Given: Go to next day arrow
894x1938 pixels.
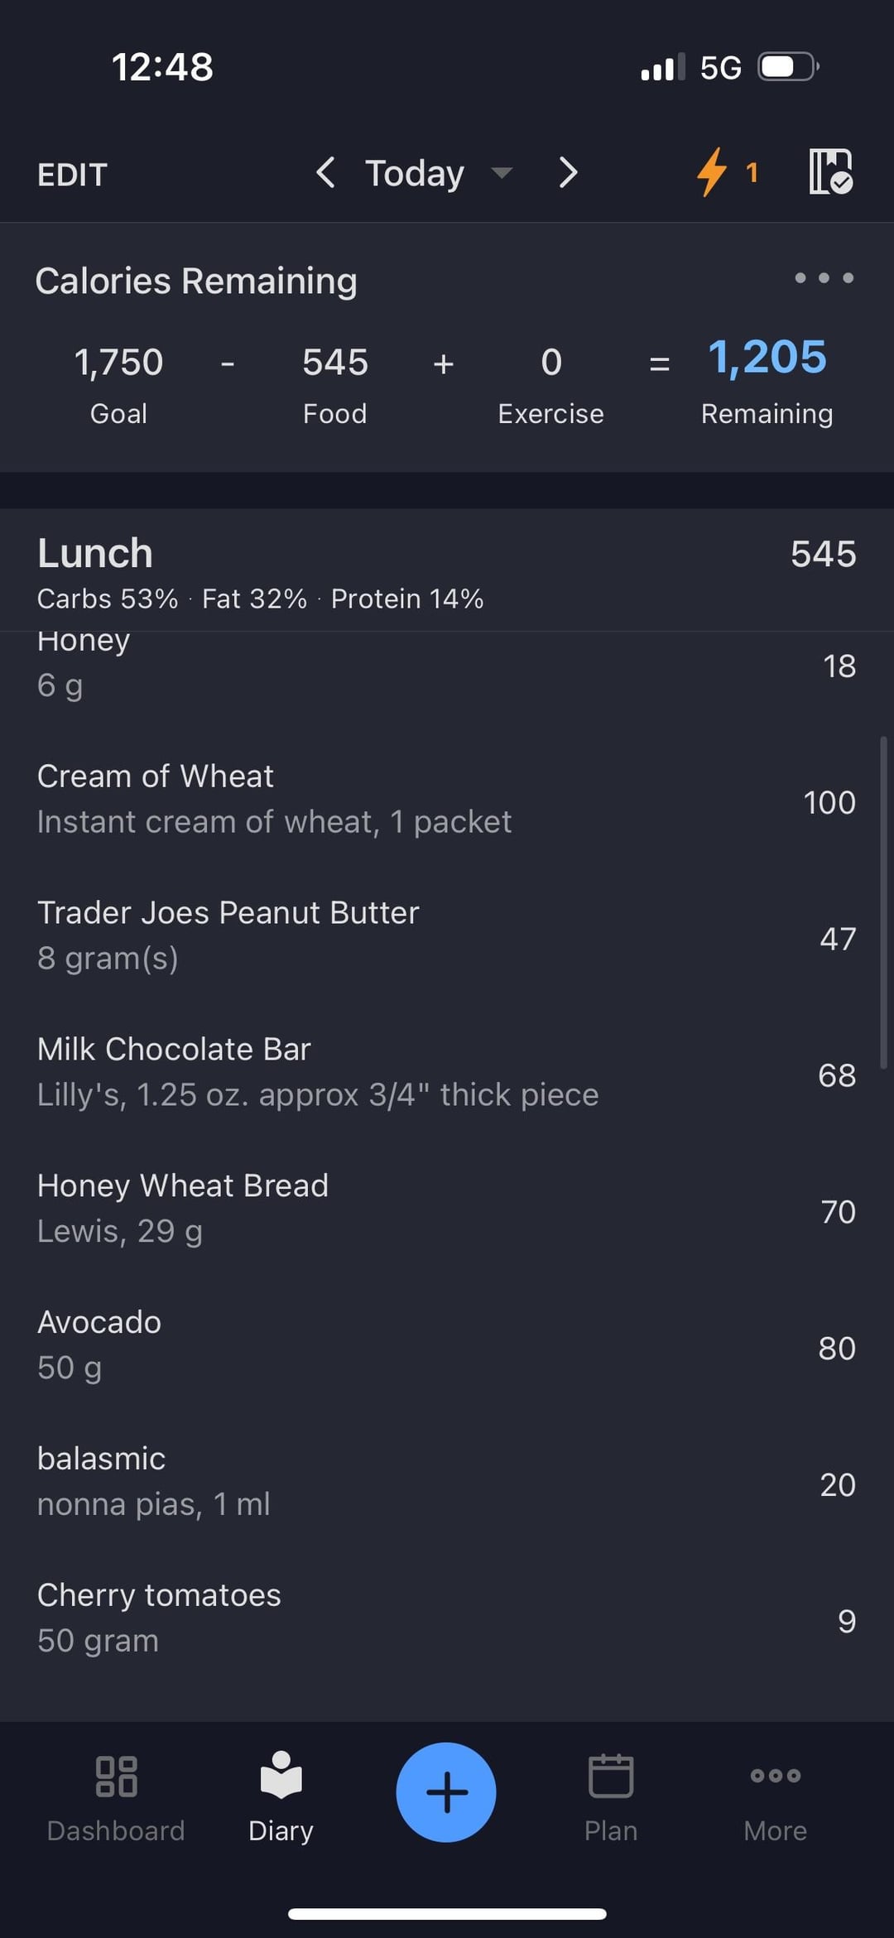Looking at the screenshot, I should pos(568,173).
